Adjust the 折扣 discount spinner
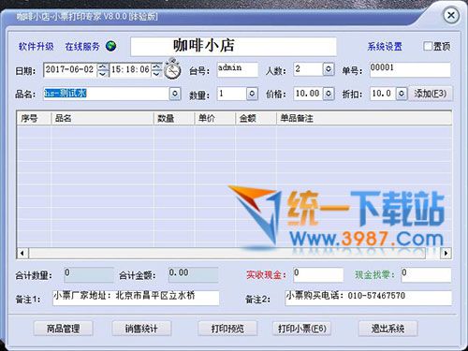Image resolution: width=468 pixels, height=351 pixels. (x=402, y=94)
